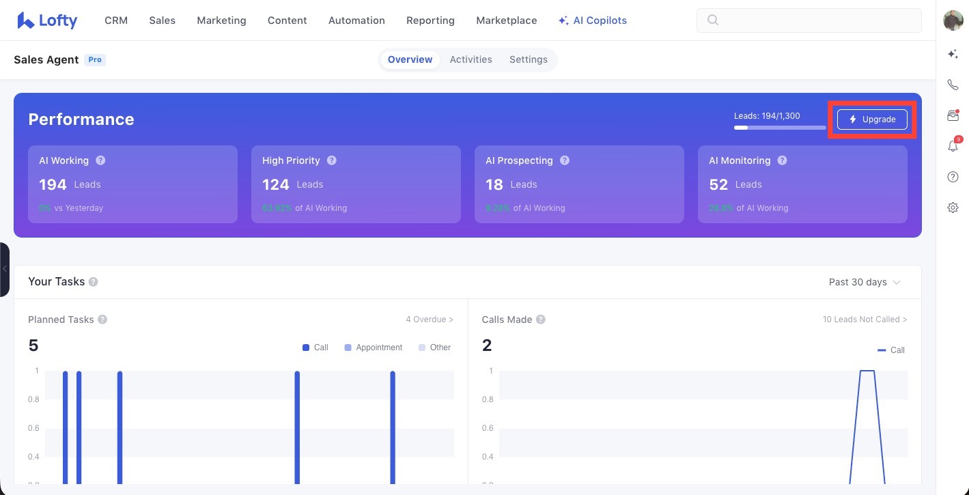Click the Pro badge next to Sales Agent

point(95,60)
